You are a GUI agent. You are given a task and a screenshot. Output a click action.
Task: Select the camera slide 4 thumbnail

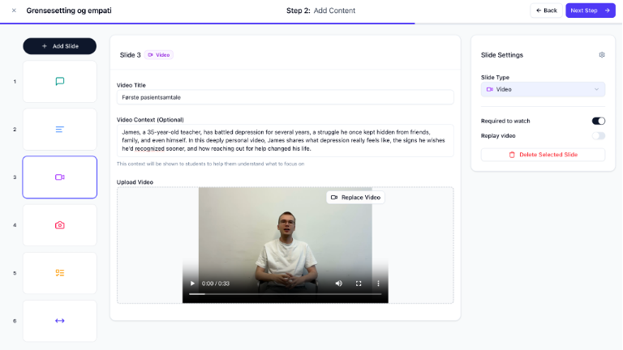(x=59, y=225)
